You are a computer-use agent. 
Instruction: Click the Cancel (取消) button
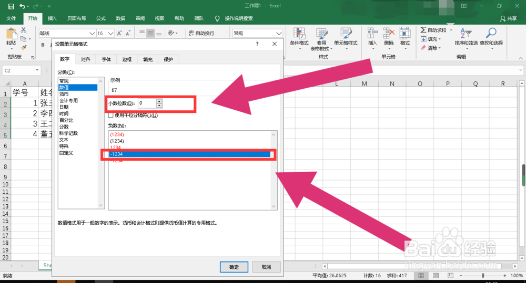coord(266,267)
